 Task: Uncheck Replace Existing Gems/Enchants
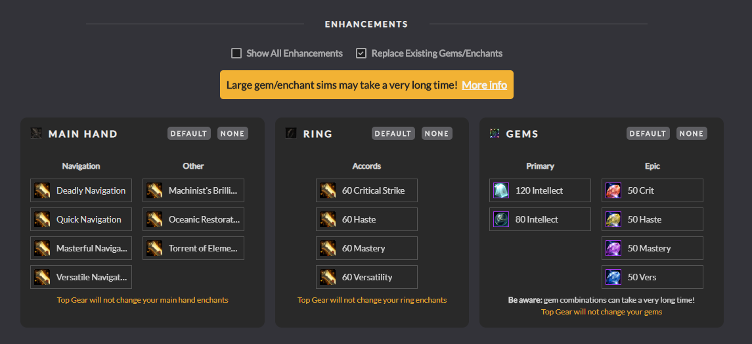pos(361,53)
